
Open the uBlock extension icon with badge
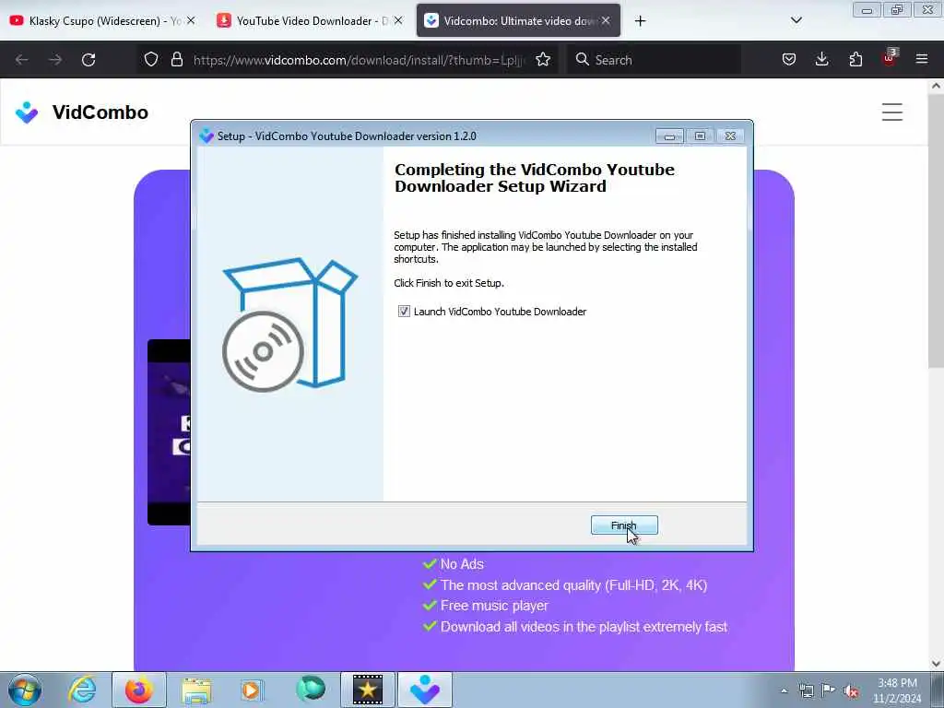pos(890,58)
